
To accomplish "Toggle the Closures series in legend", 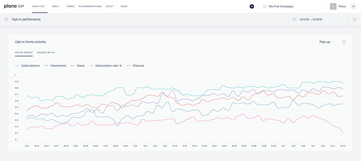I will [x=135, y=66].
